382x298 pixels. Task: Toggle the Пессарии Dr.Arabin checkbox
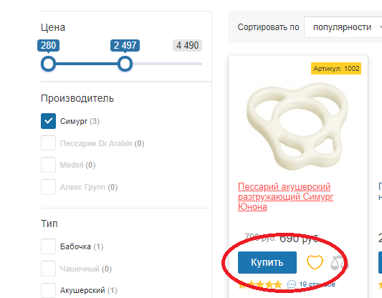pyautogui.click(x=48, y=143)
